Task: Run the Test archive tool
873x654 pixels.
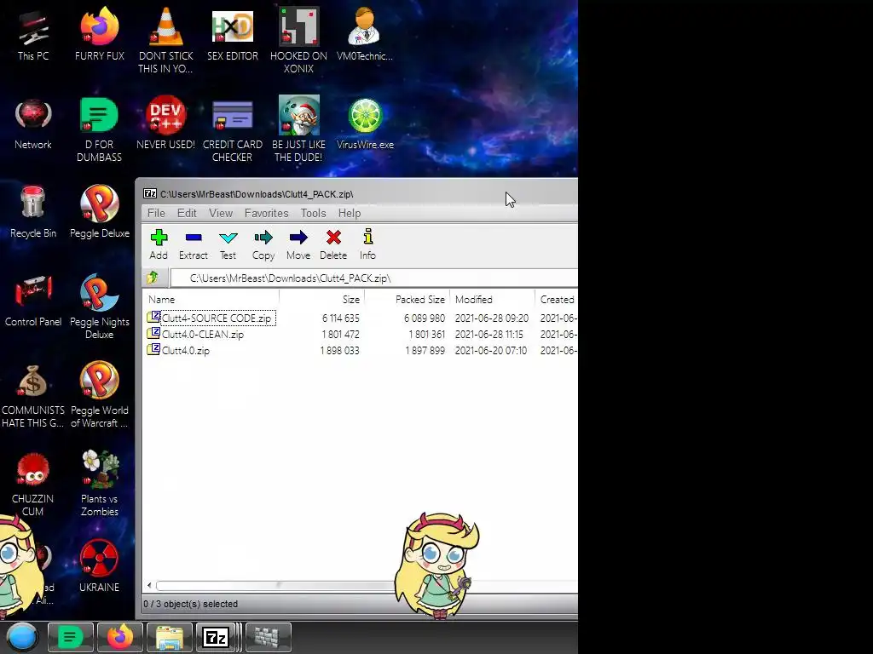Action: point(228,244)
